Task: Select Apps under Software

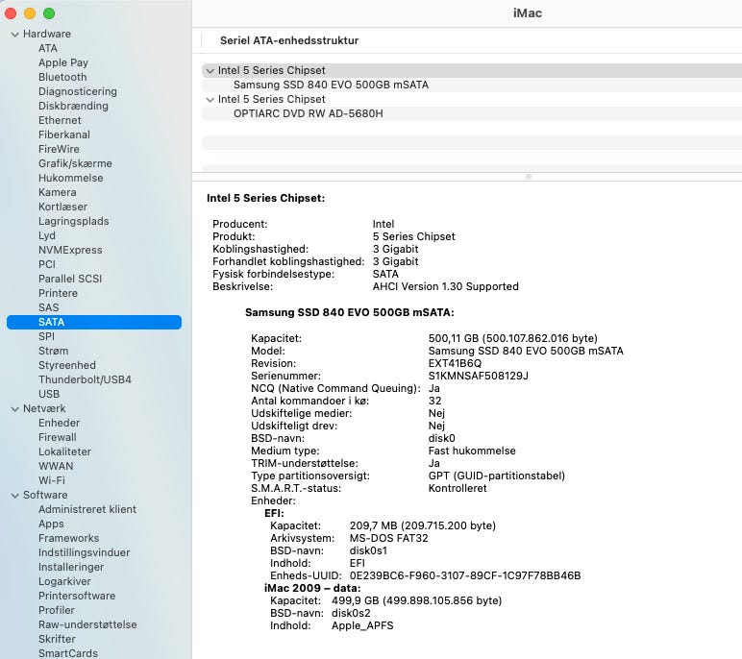Action: click(51, 525)
